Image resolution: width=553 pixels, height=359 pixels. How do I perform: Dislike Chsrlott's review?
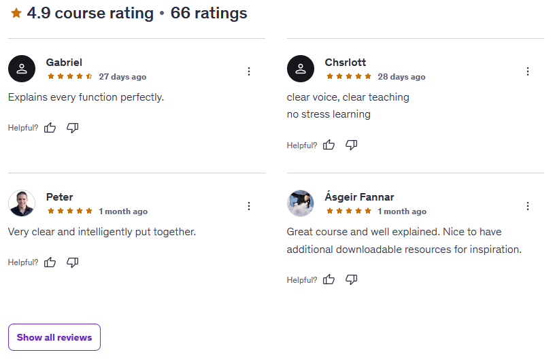tap(351, 145)
